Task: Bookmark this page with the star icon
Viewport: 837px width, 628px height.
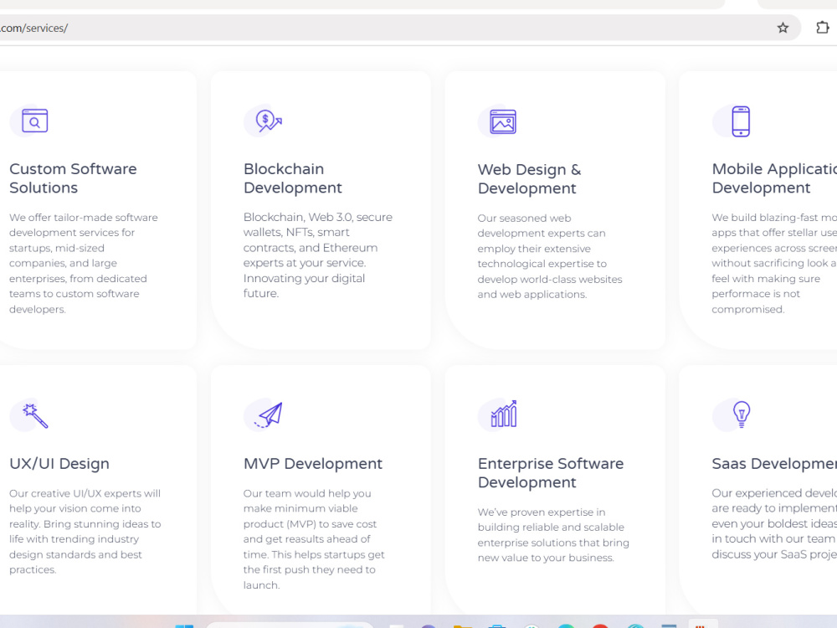Action: coord(783,28)
